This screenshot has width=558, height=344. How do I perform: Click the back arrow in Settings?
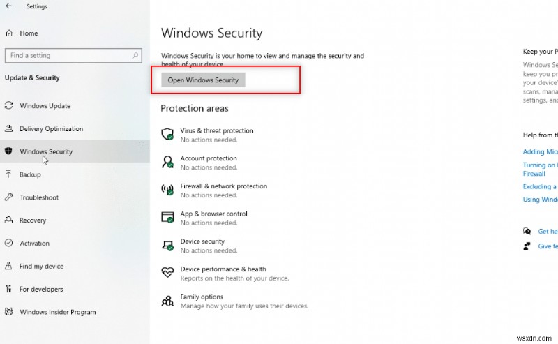pyautogui.click(x=8, y=7)
